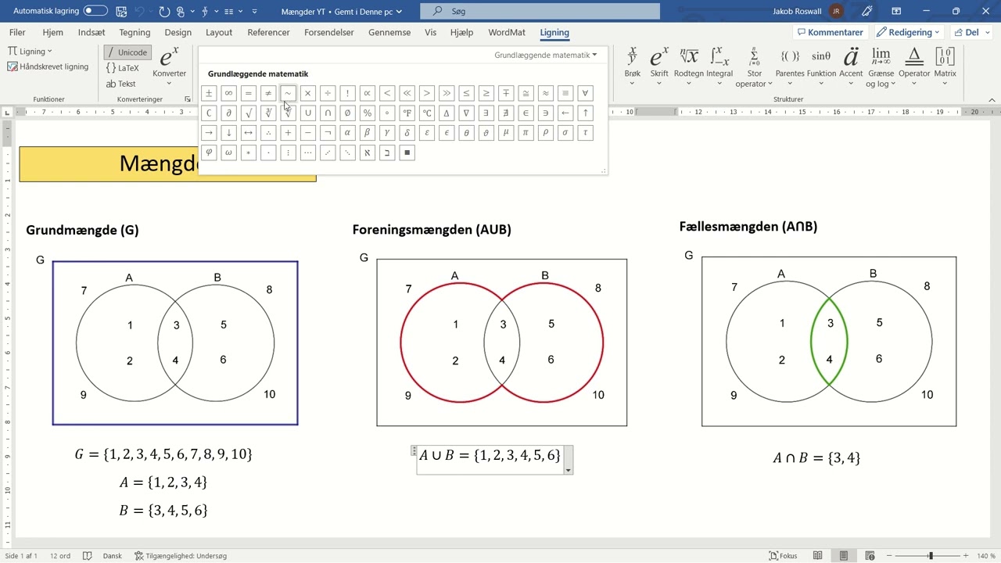
Task: Insert the less-than-or-equal symbol
Action: click(x=466, y=93)
